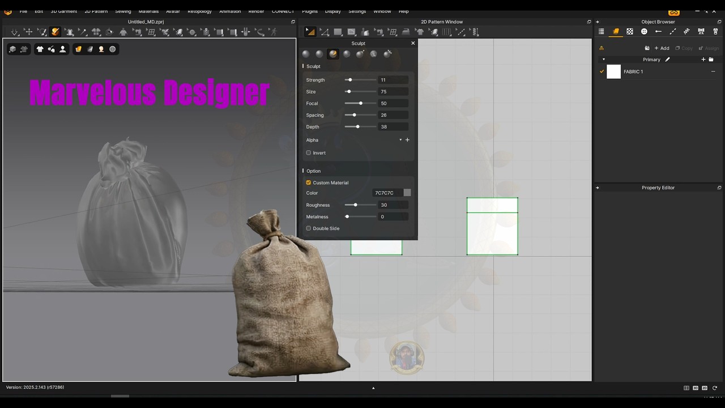This screenshot has width=725, height=408.
Task: Open the Fabric tab in Object Browser
Action: pyautogui.click(x=616, y=32)
